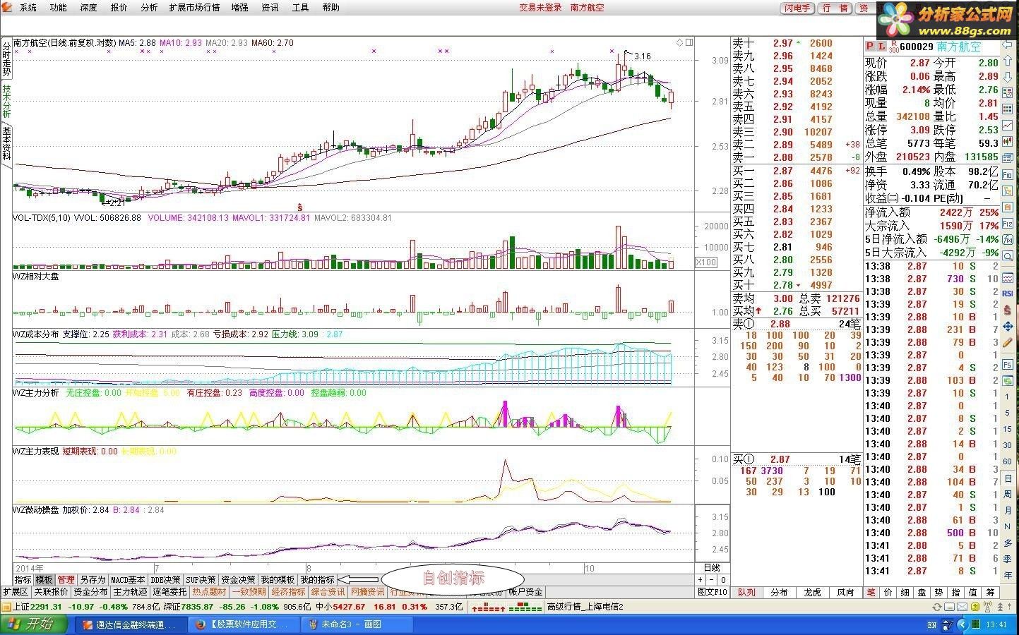1019x635 pixels.
Task: Open the 帮助 menu
Action: (330, 8)
